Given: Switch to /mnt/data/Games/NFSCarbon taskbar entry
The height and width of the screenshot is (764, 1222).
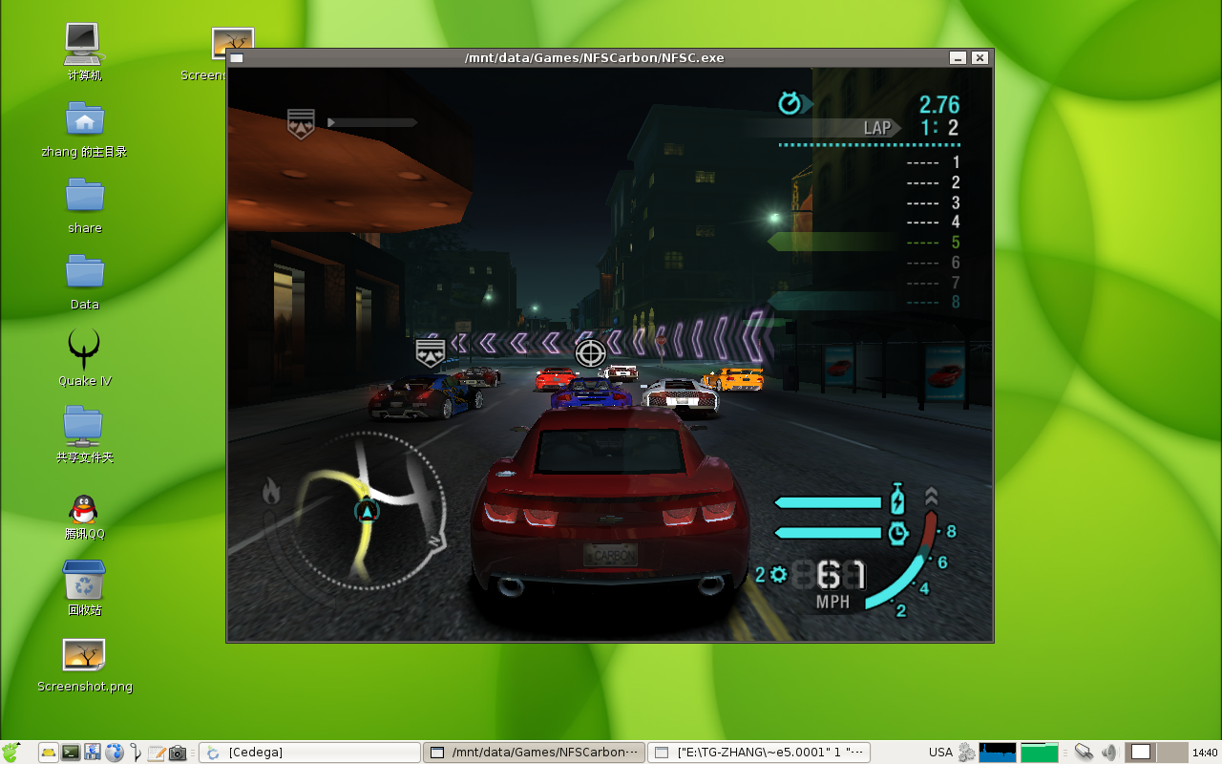Looking at the screenshot, I should (x=533, y=753).
